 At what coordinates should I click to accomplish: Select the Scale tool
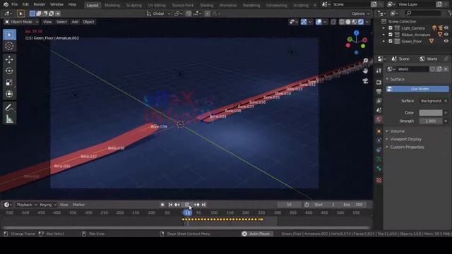coord(9,83)
